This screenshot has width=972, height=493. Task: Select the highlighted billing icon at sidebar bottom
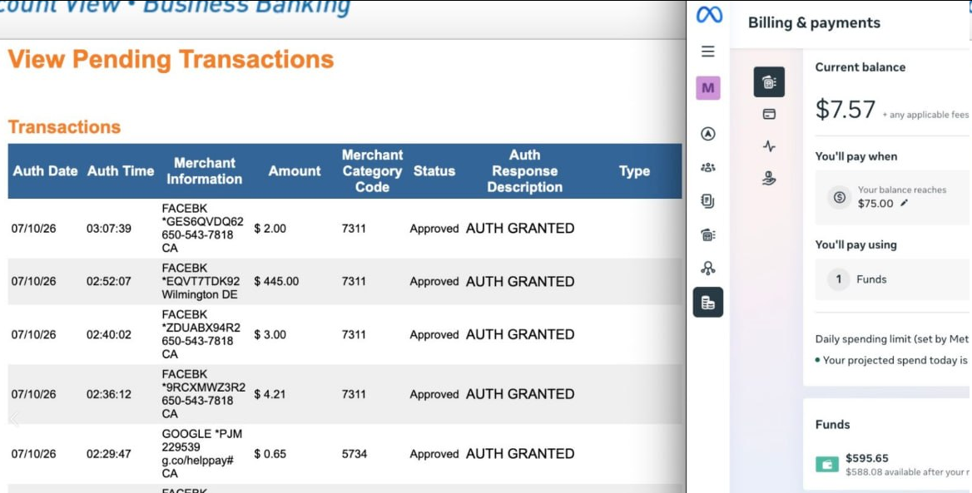click(x=708, y=303)
